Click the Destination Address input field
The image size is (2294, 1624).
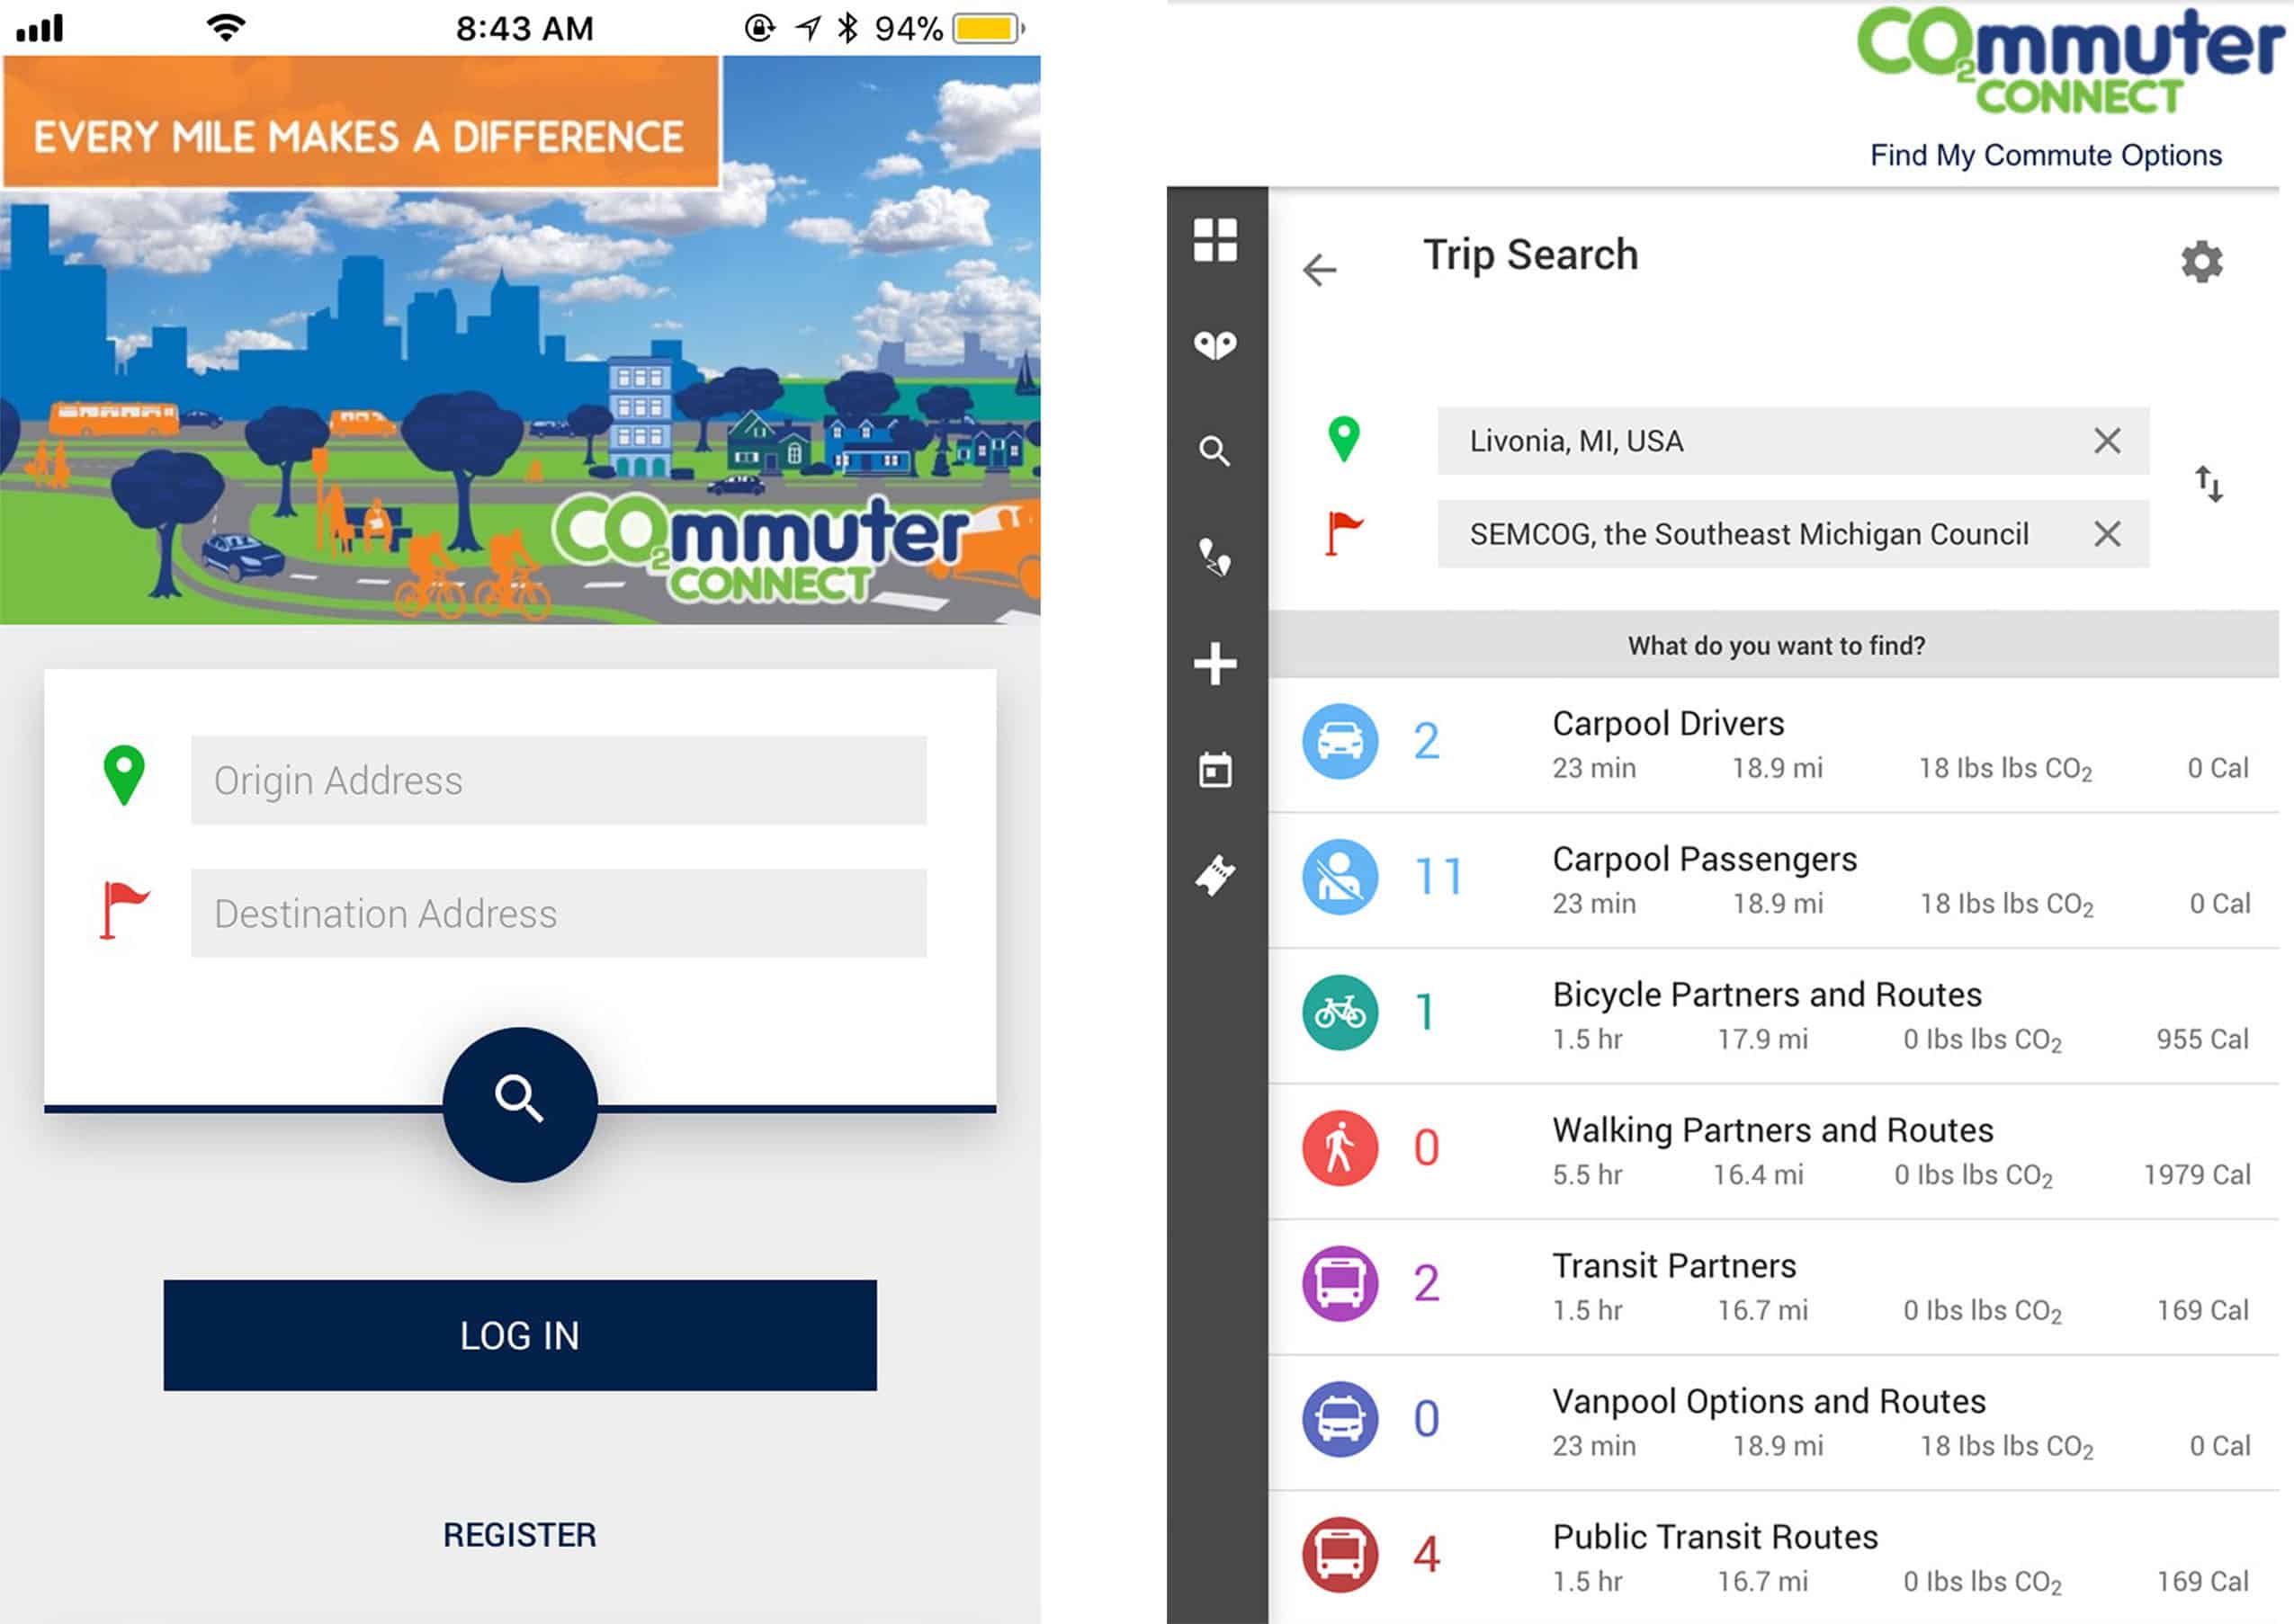559,913
